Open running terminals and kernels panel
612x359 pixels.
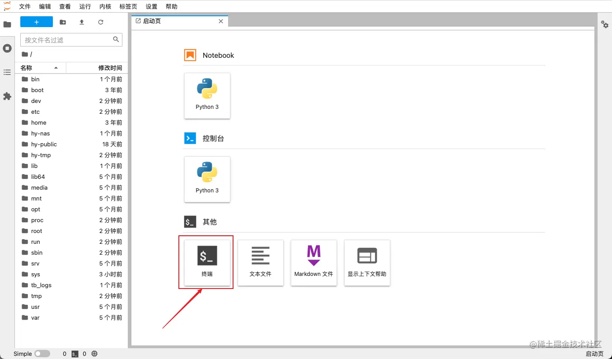[x=7, y=48]
